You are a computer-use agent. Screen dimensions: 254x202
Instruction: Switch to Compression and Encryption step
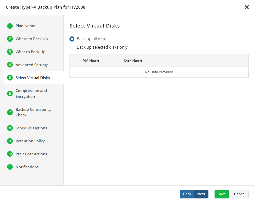(x=31, y=93)
